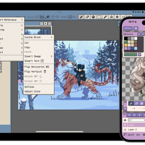Click the small image icon under phone tool grip
145x145 pixels.
pos(125,109)
